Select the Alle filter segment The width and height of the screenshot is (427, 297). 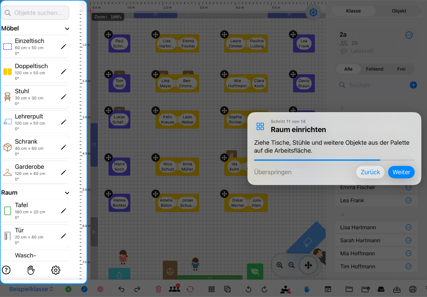pos(348,69)
